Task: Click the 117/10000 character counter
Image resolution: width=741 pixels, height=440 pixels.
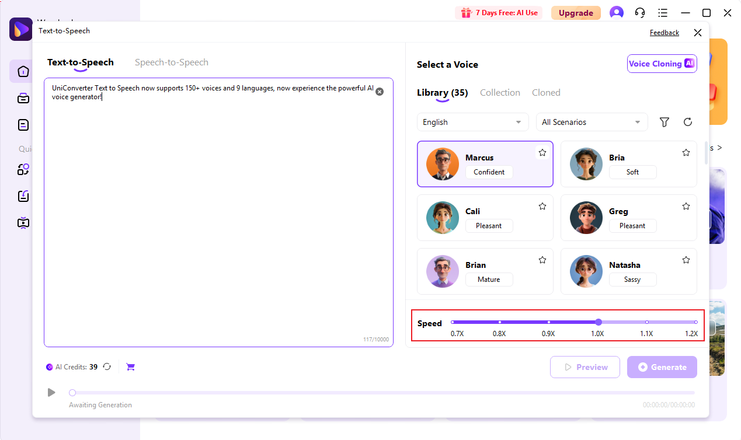Action: coord(376,340)
